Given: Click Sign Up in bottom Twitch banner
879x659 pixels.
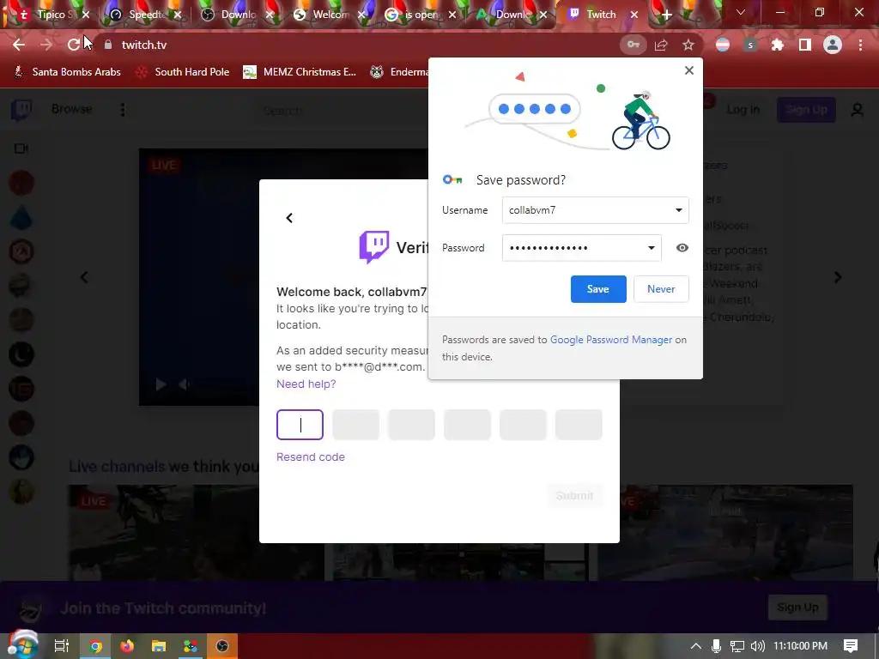Looking at the screenshot, I should point(797,608).
